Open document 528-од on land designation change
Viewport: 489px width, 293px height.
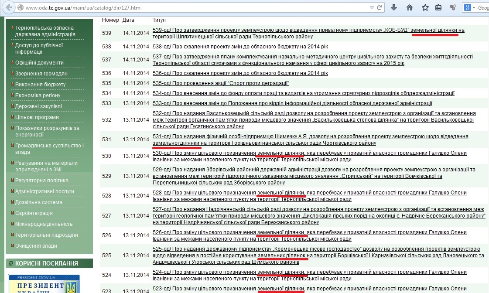point(310,196)
